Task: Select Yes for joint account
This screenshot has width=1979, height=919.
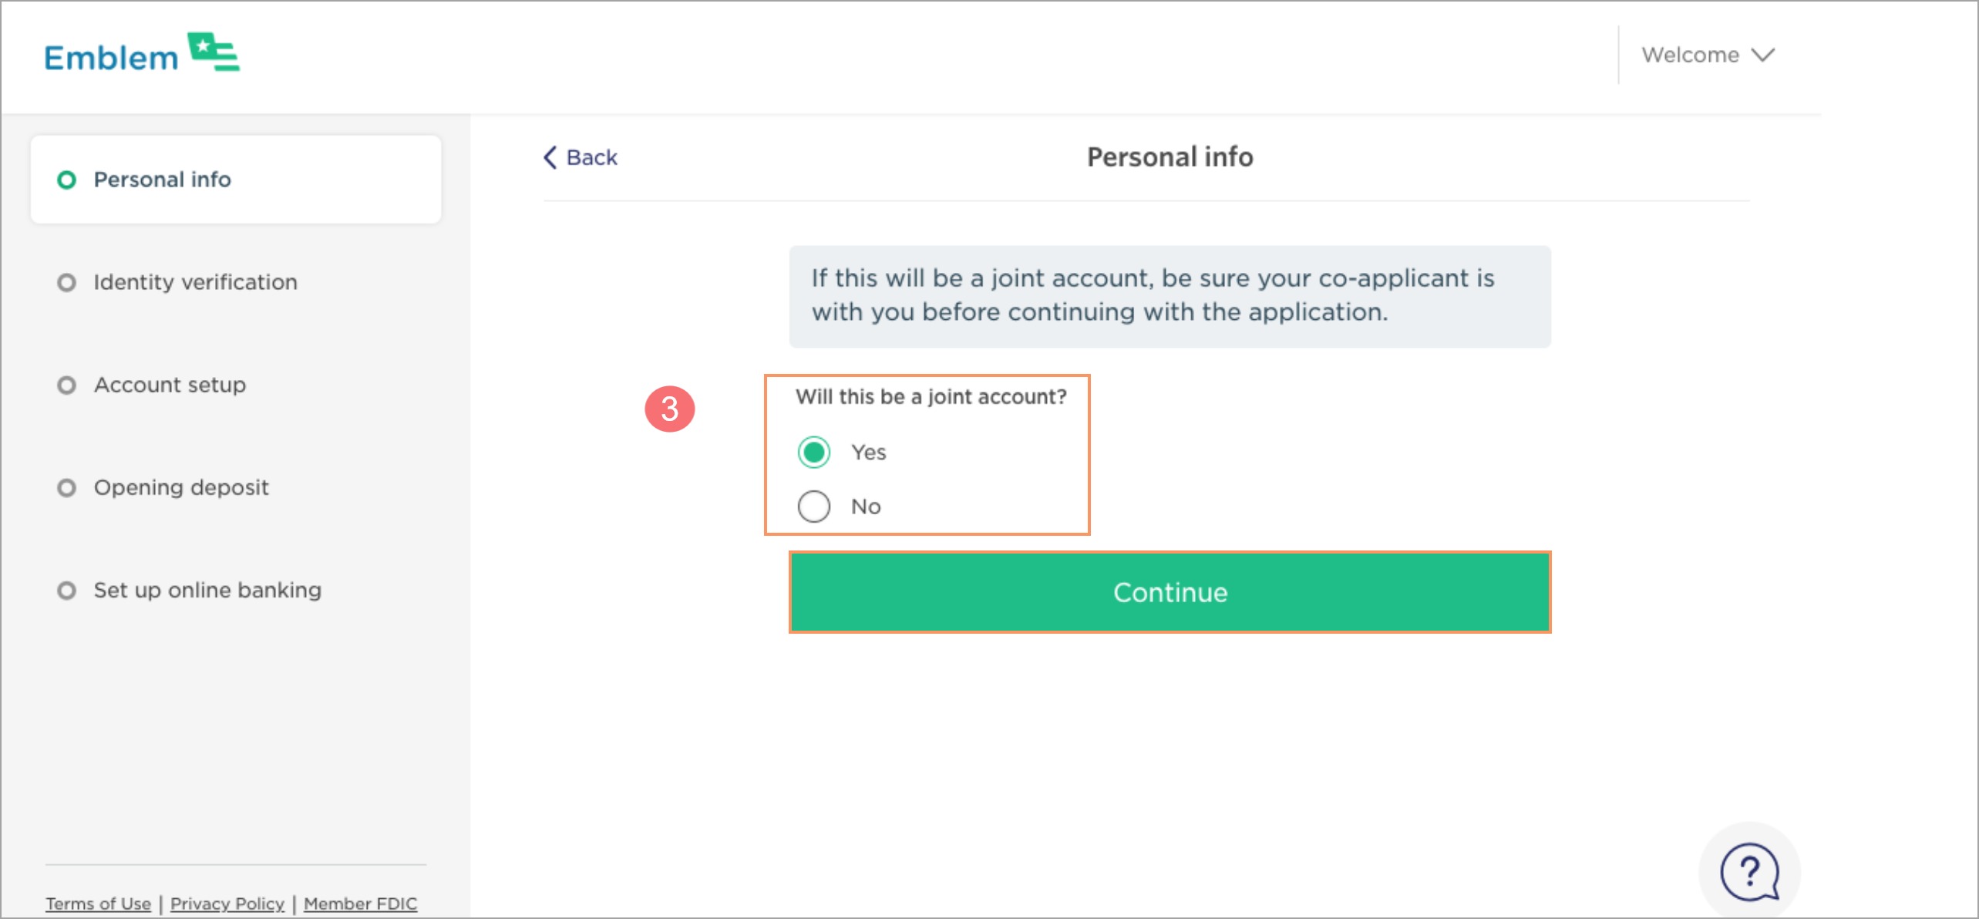Action: coord(814,452)
